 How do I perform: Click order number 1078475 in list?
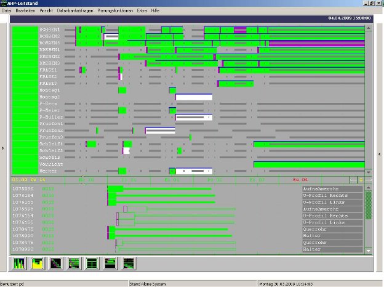22,229
